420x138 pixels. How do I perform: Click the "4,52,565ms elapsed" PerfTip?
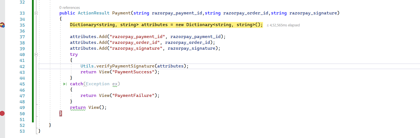click(283, 25)
